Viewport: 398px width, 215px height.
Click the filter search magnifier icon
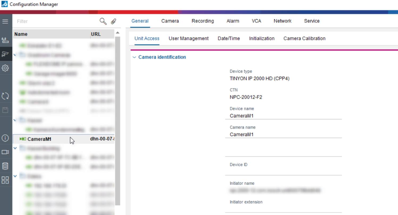tap(103, 21)
